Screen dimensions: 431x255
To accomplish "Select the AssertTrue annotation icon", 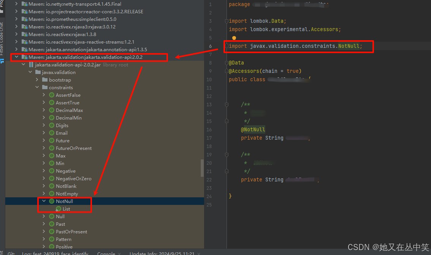I will pos(51,103).
